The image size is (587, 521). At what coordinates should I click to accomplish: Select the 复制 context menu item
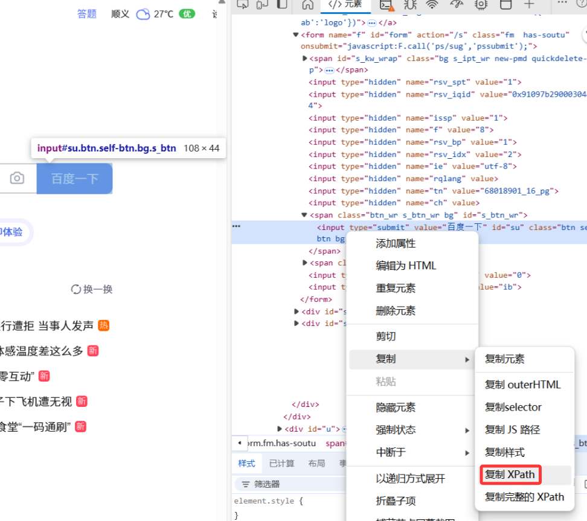point(412,359)
